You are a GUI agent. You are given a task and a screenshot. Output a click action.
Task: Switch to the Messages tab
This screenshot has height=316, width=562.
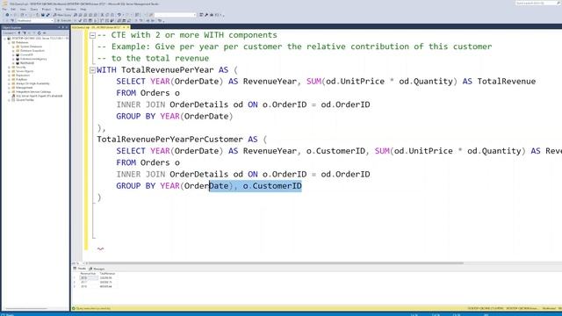pyautogui.click(x=97, y=269)
